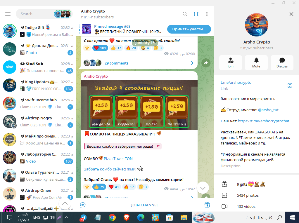This screenshot has width=299, height=223.
Task: Open Google Chrome from taskbar
Action: pos(112,217)
